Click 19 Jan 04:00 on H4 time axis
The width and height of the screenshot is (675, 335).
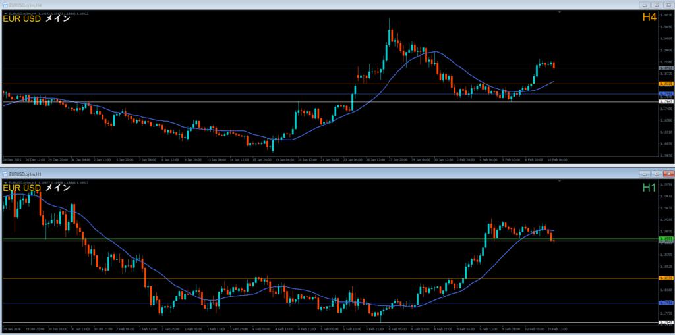[x=284, y=159]
